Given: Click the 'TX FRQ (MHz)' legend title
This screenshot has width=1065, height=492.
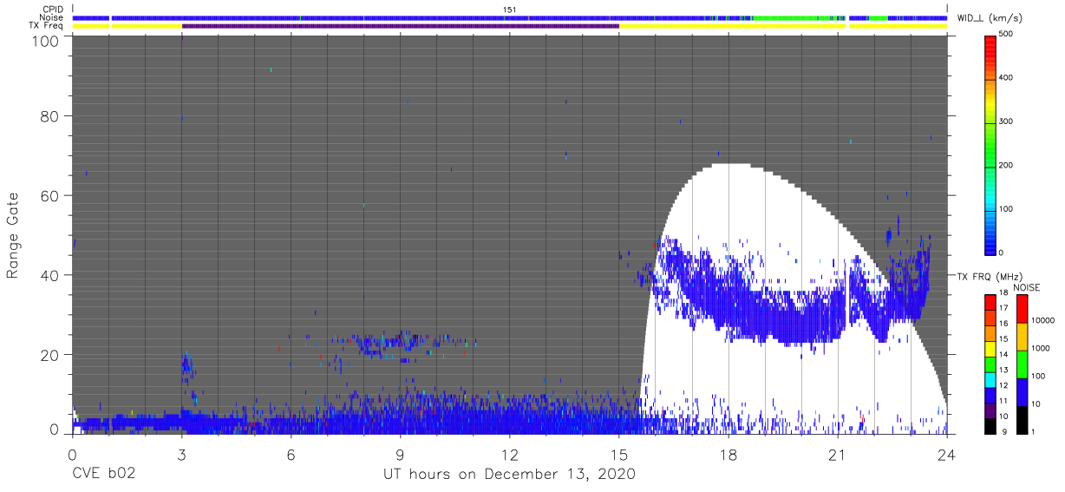Looking at the screenshot, I should [988, 276].
